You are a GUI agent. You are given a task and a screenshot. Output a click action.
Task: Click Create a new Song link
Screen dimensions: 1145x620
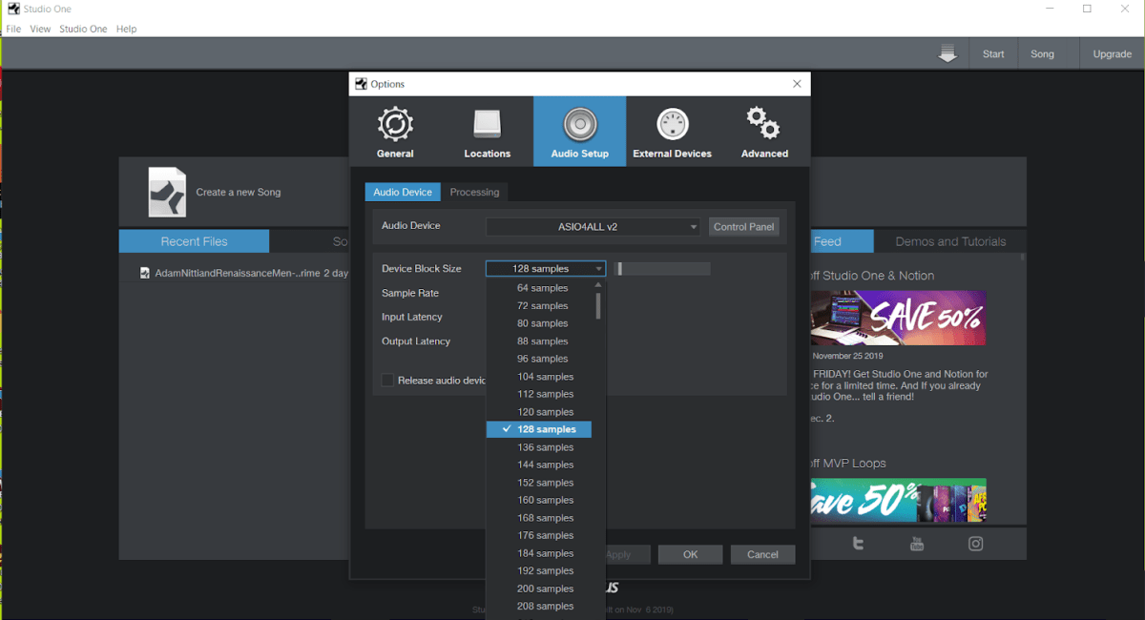(239, 192)
